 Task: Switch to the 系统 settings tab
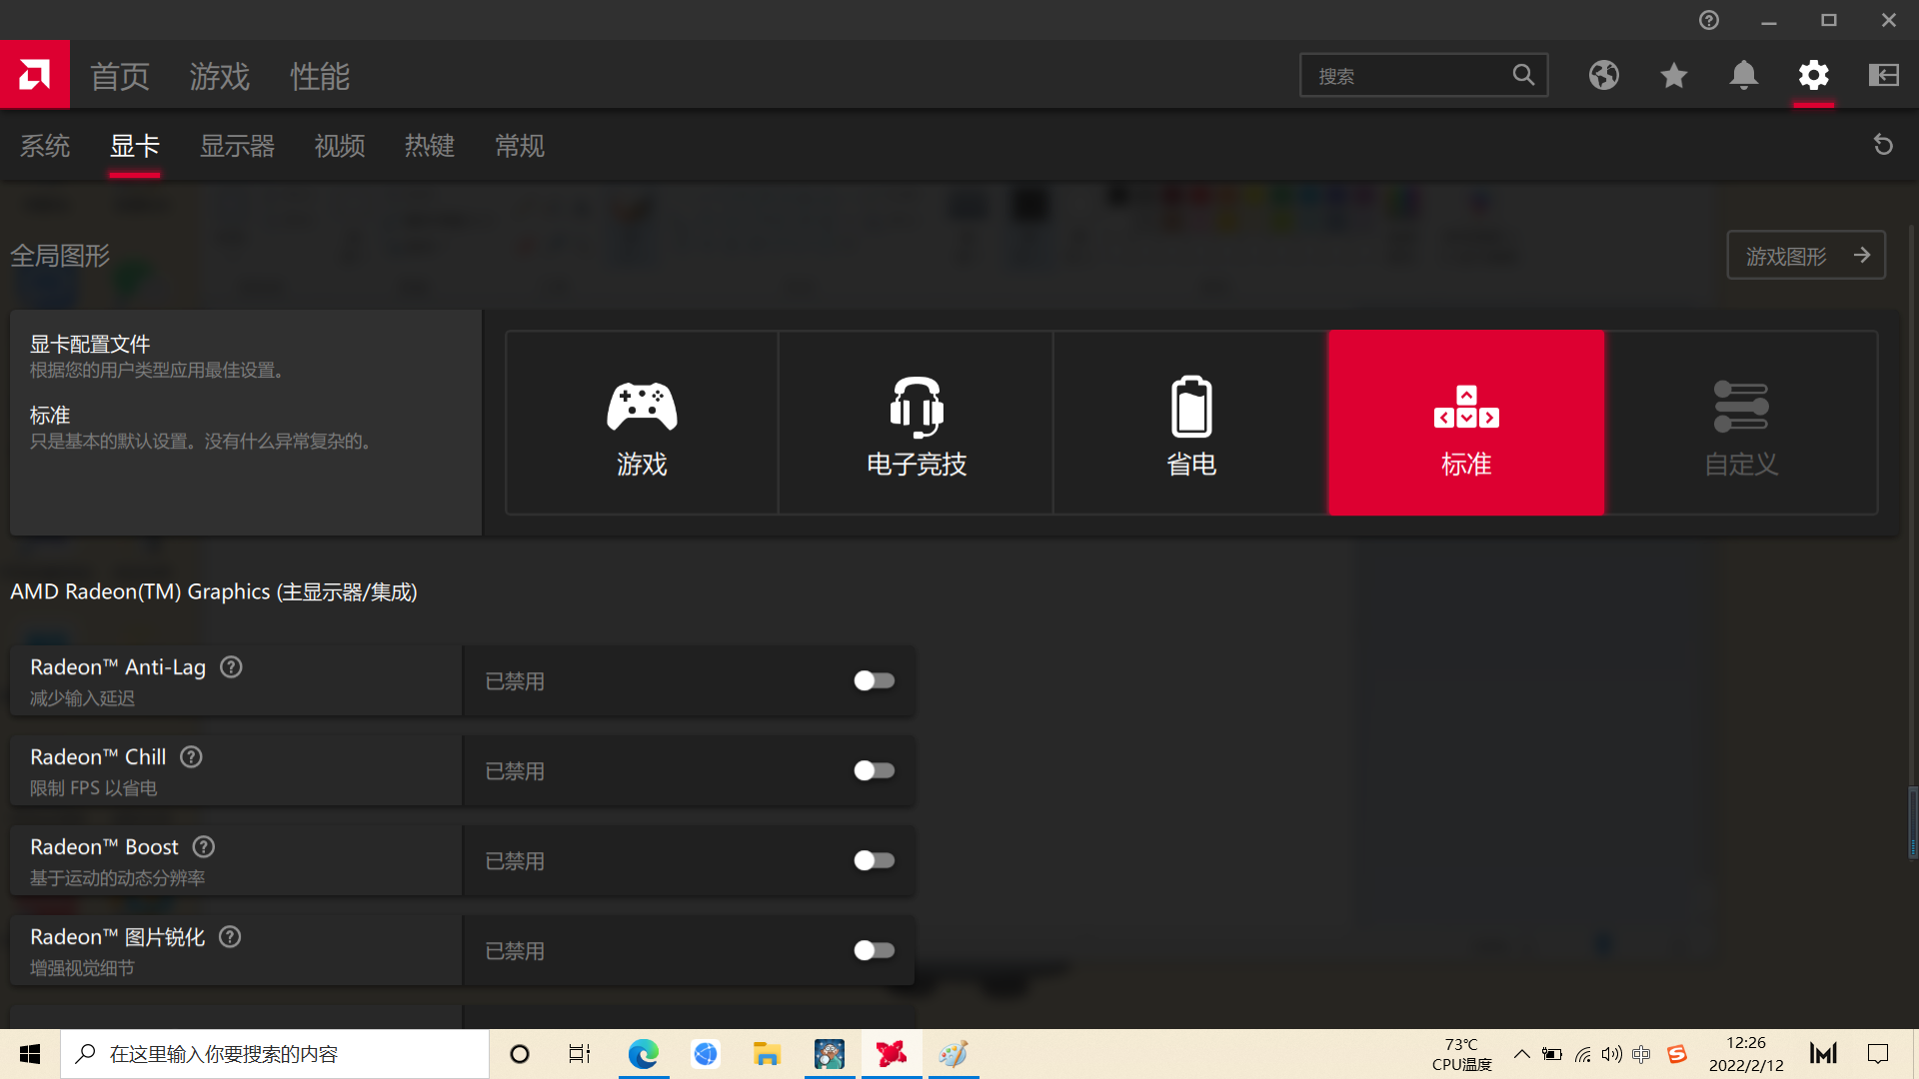(x=45, y=146)
